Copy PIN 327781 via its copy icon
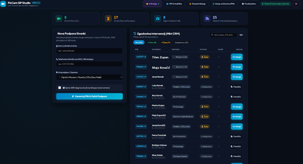This screenshot has width=303, height=164. 145,136
